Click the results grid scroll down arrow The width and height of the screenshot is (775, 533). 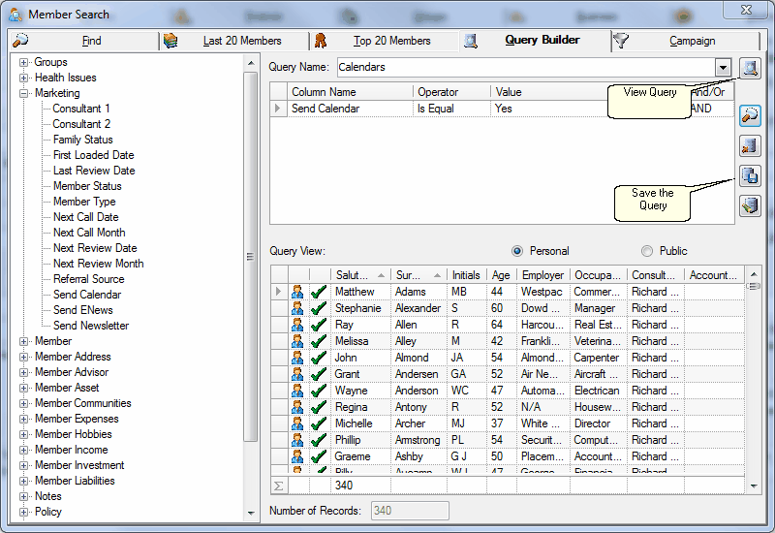click(x=754, y=486)
